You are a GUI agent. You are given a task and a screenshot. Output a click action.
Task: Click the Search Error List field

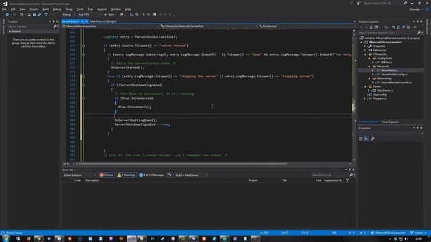pos(330,175)
